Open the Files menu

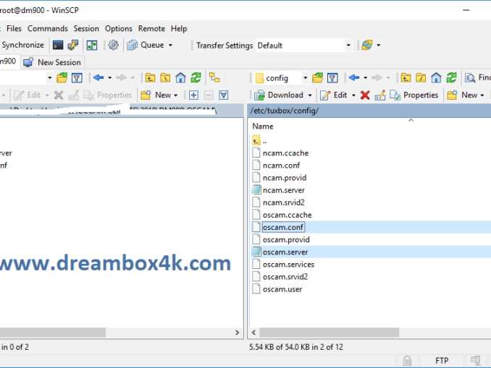pos(14,28)
